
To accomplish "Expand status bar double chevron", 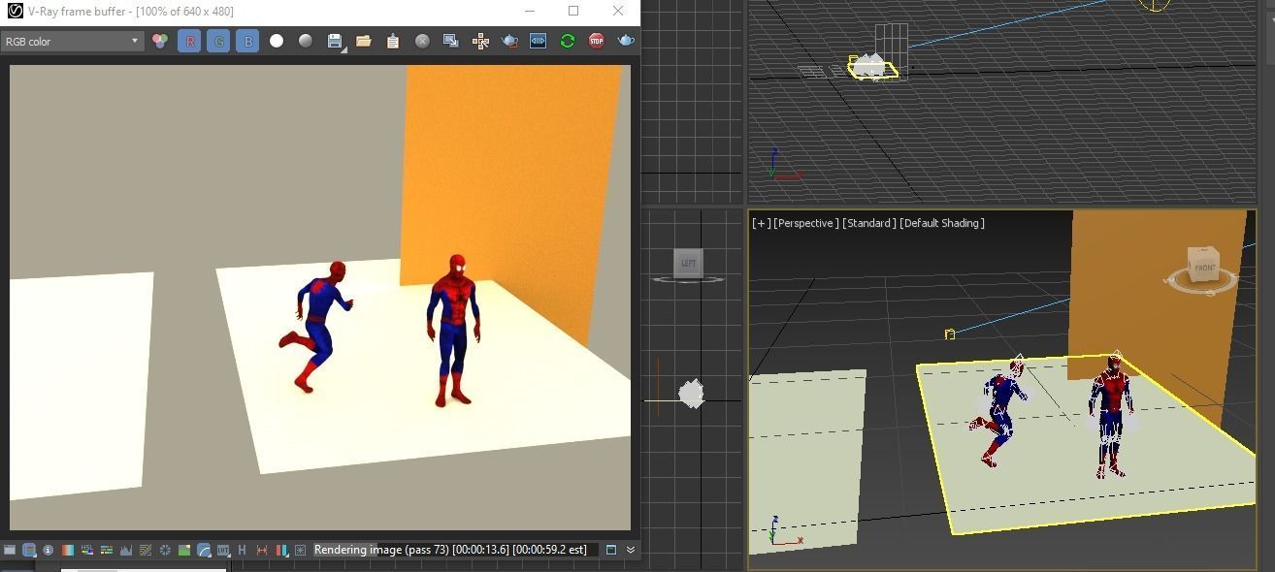I will (631, 550).
